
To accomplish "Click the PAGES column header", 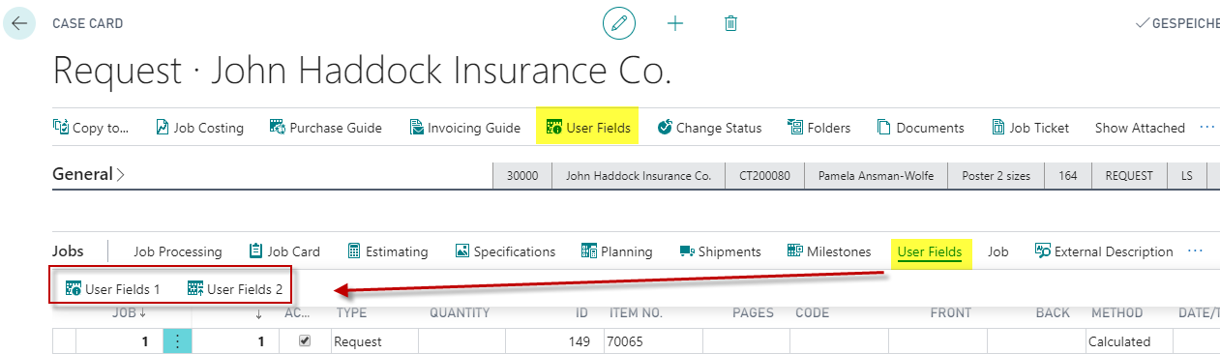I will [754, 312].
